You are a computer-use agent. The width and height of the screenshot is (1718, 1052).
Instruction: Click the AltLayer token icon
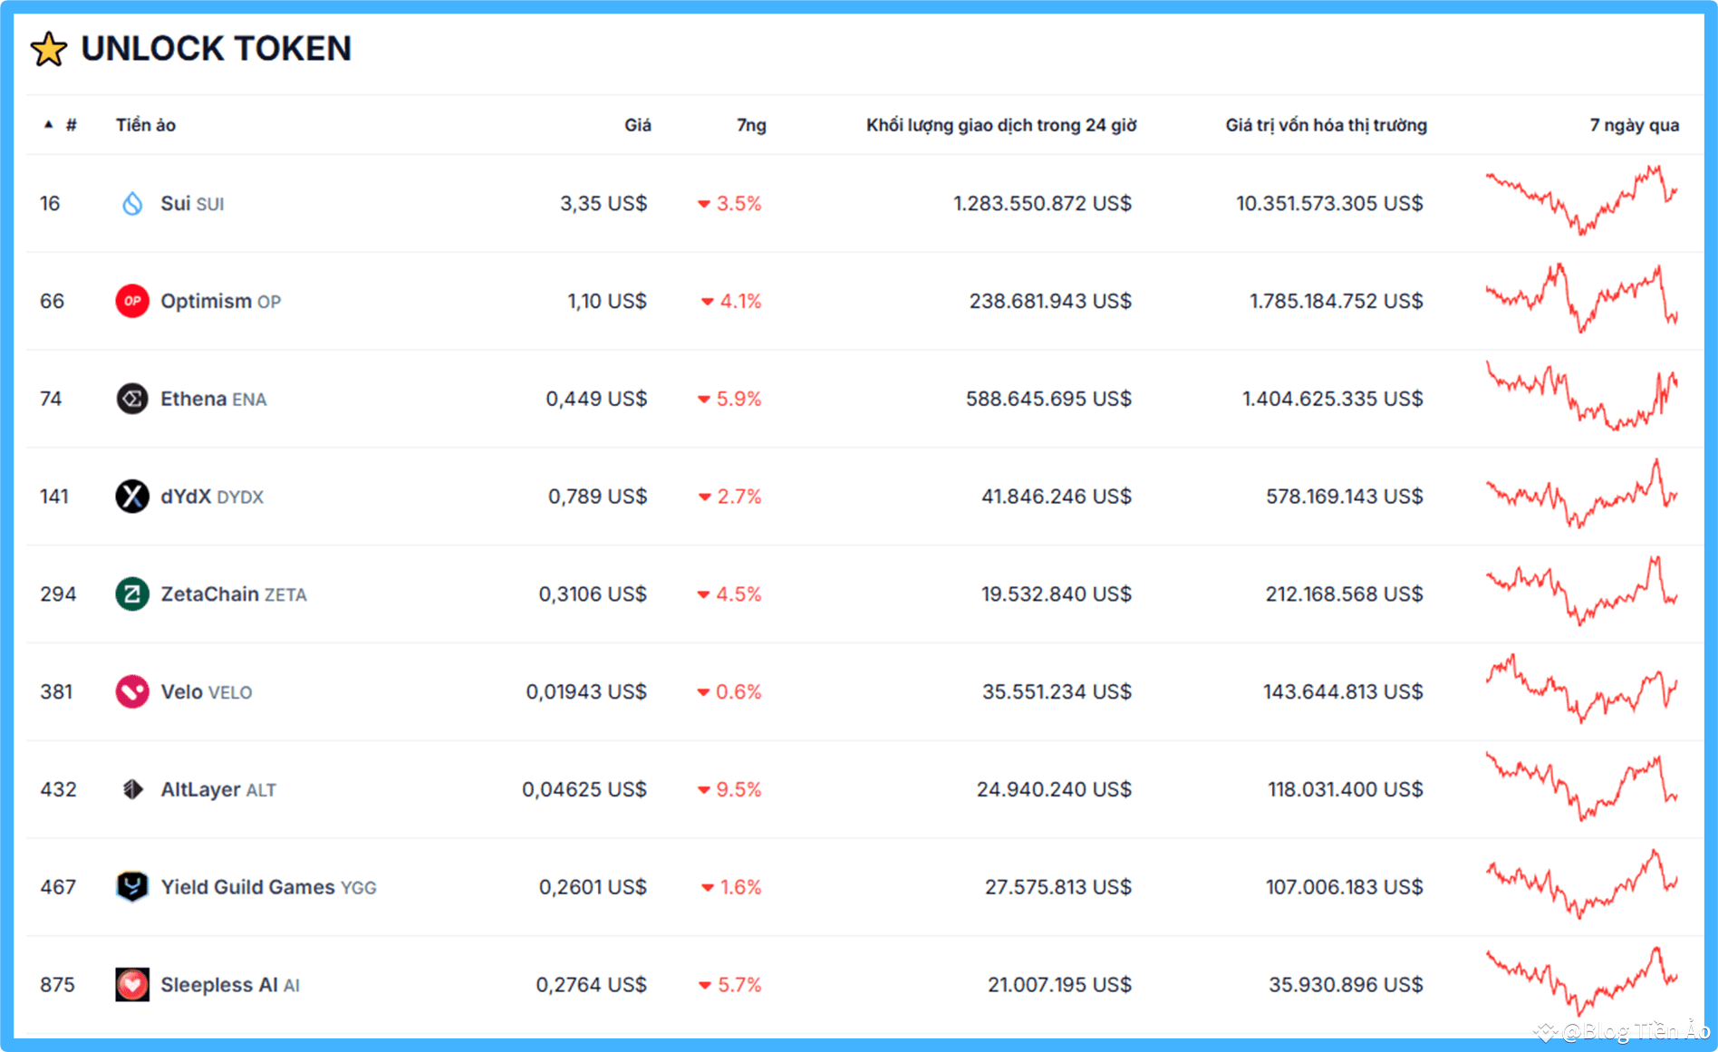click(x=132, y=789)
